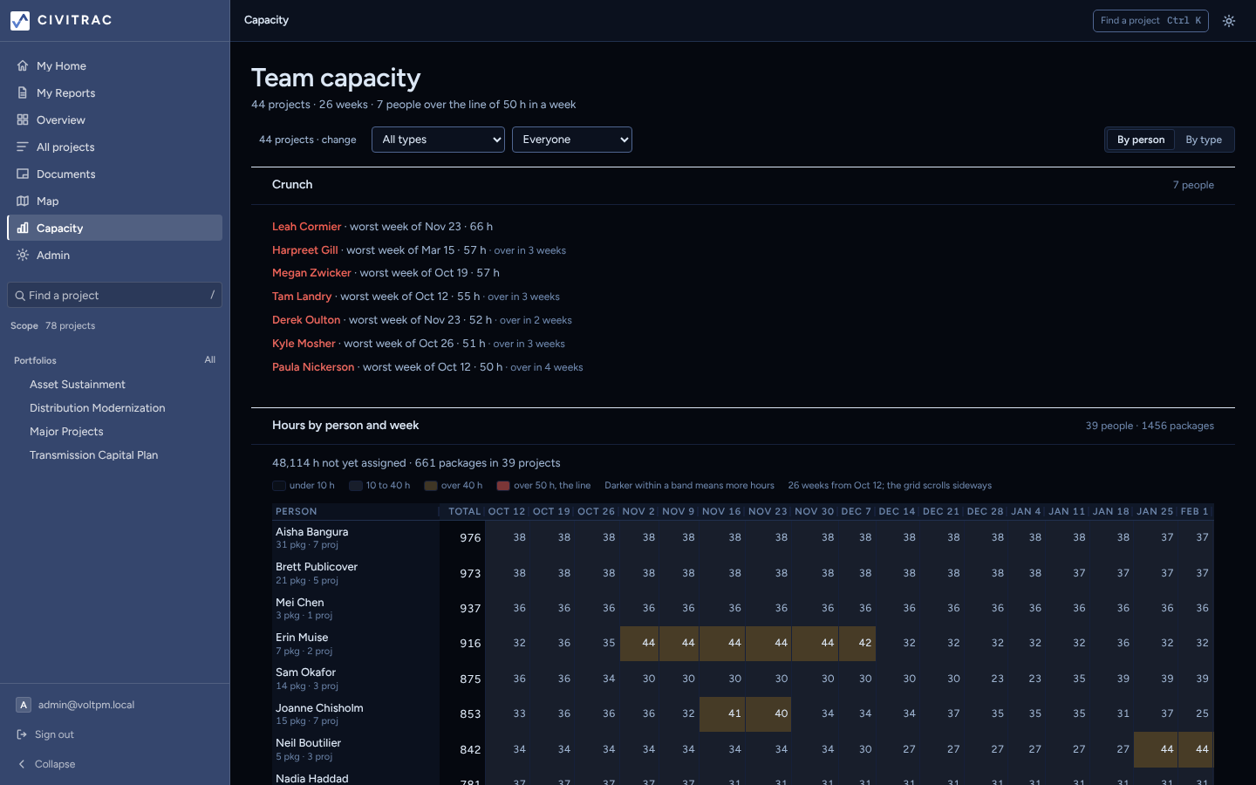Image resolution: width=1256 pixels, height=785 pixels.
Task: Click the Sign out arrow icon
Action: click(x=23, y=734)
